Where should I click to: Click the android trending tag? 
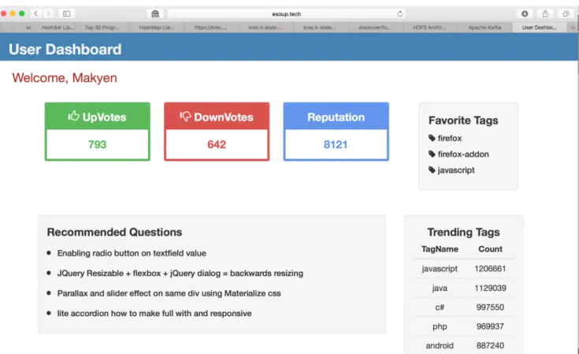tap(440, 345)
